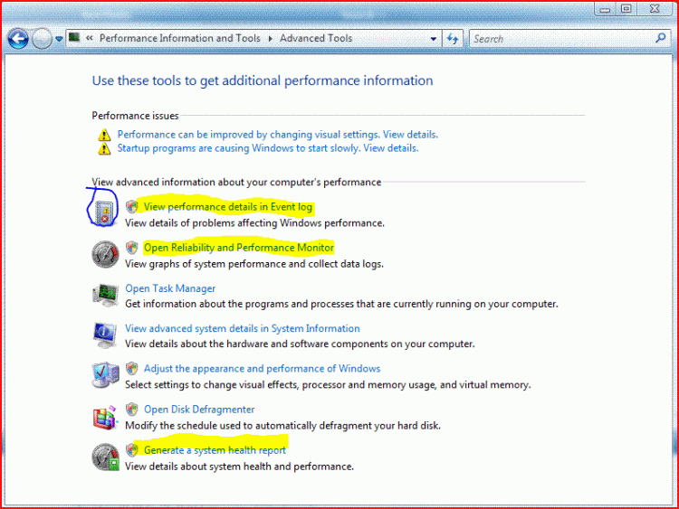Close the Advanced Tools window
Viewport: 679px width, 509px height.
655,9
